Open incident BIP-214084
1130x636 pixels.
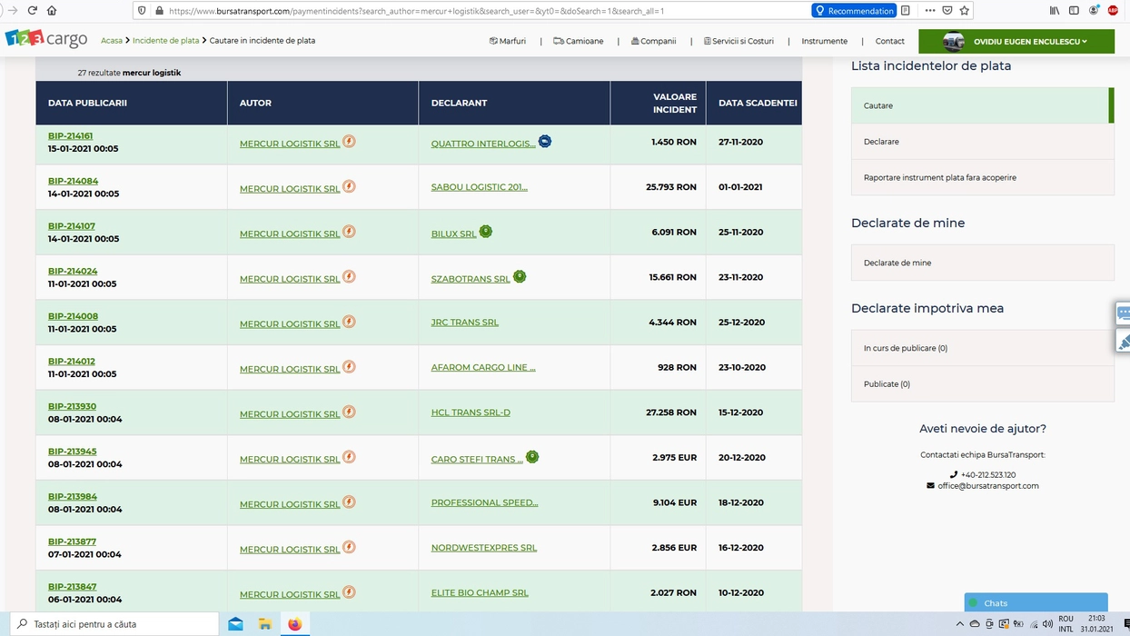pyautogui.click(x=74, y=182)
